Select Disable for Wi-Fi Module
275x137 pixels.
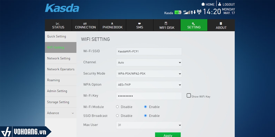pyautogui.click(x=117, y=107)
